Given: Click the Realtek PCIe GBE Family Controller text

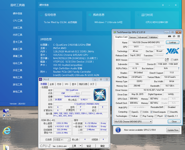Looking at the screenshot, I should click(72, 72).
